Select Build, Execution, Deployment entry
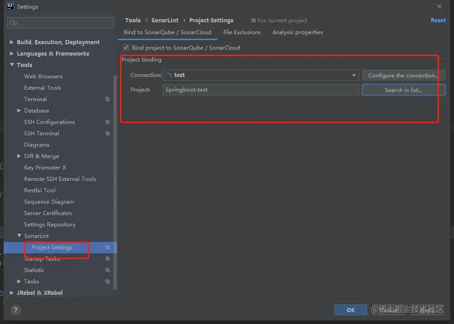Viewport: 454px width, 324px height. click(x=58, y=42)
